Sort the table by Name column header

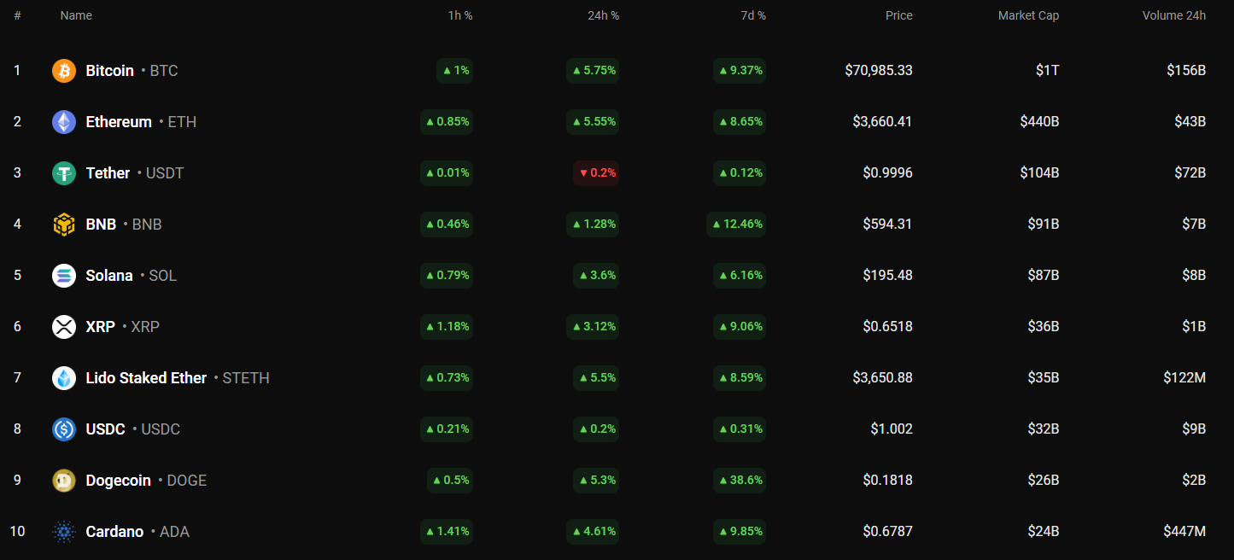[x=76, y=15]
